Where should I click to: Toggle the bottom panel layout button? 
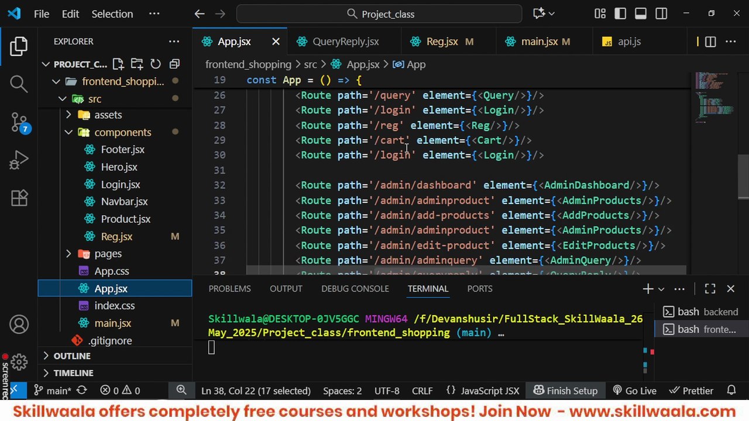tap(641, 13)
